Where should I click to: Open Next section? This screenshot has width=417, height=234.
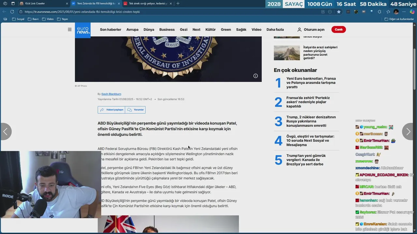click(196, 30)
